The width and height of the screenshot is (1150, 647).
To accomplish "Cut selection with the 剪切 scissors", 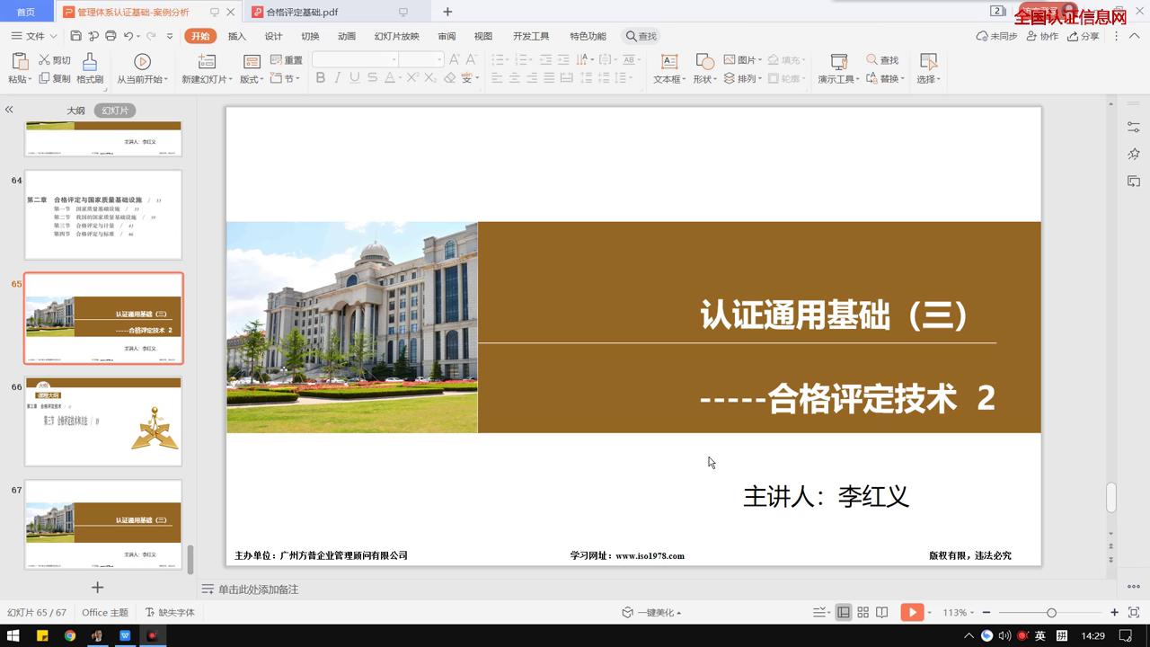I will click(x=54, y=60).
